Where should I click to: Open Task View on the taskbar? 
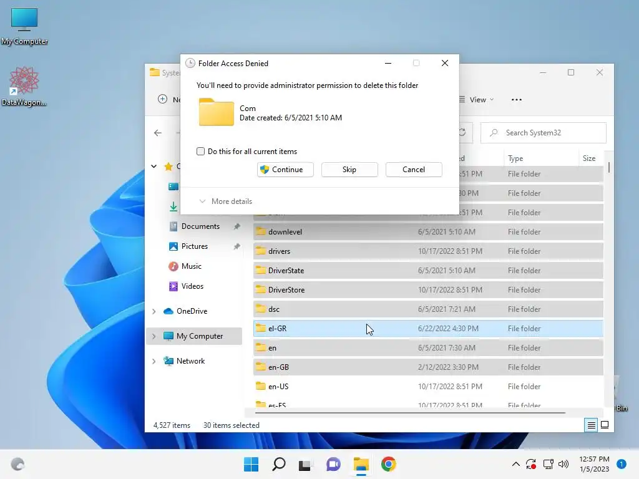(305, 465)
